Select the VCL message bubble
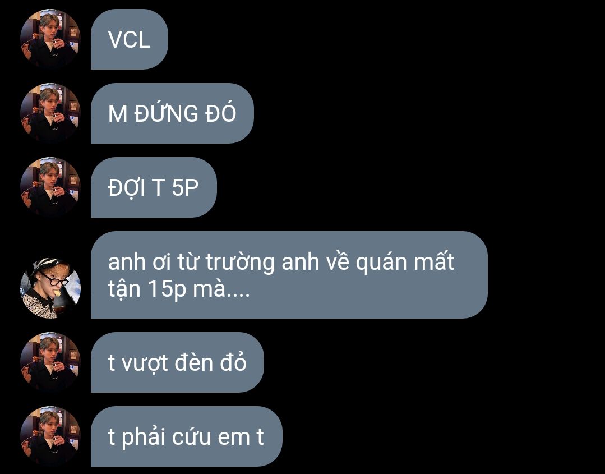The height and width of the screenshot is (474, 605). [130, 39]
